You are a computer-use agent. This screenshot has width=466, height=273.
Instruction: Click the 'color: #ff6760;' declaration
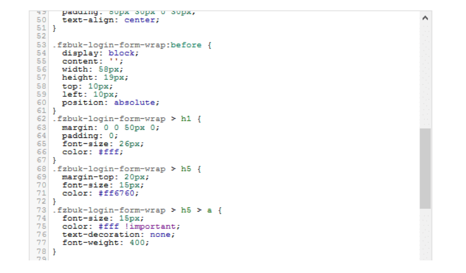pyautogui.click(x=101, y=193)
